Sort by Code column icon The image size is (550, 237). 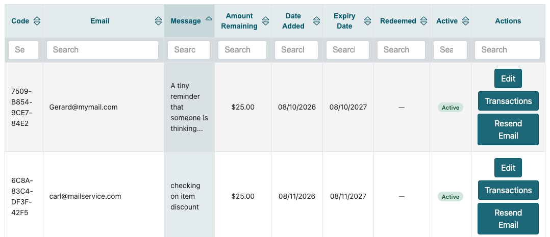coord(37,21)
